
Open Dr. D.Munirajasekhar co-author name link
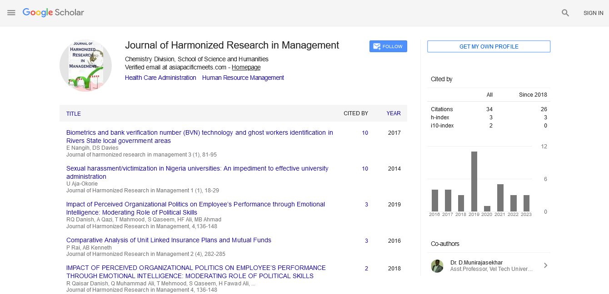tap(476, 262)
